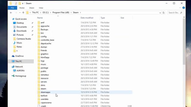Open the address bar history dropdown
This screenshot has width=191, height=107.
point(160,13)
